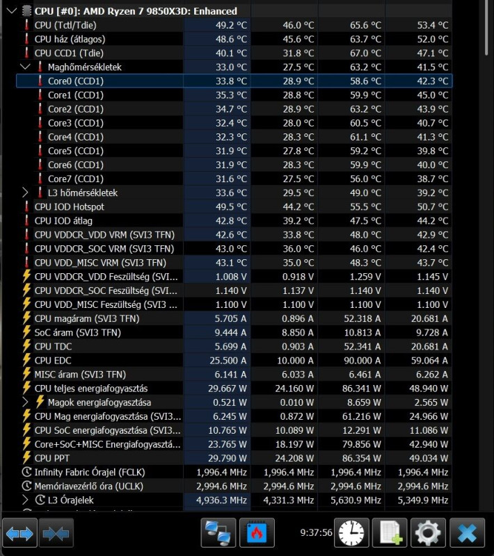494x556 pixels.
Task: Select CPU VDDCR_VDD VRM (SVI3 TFN) row
Action: coord(234,235)
